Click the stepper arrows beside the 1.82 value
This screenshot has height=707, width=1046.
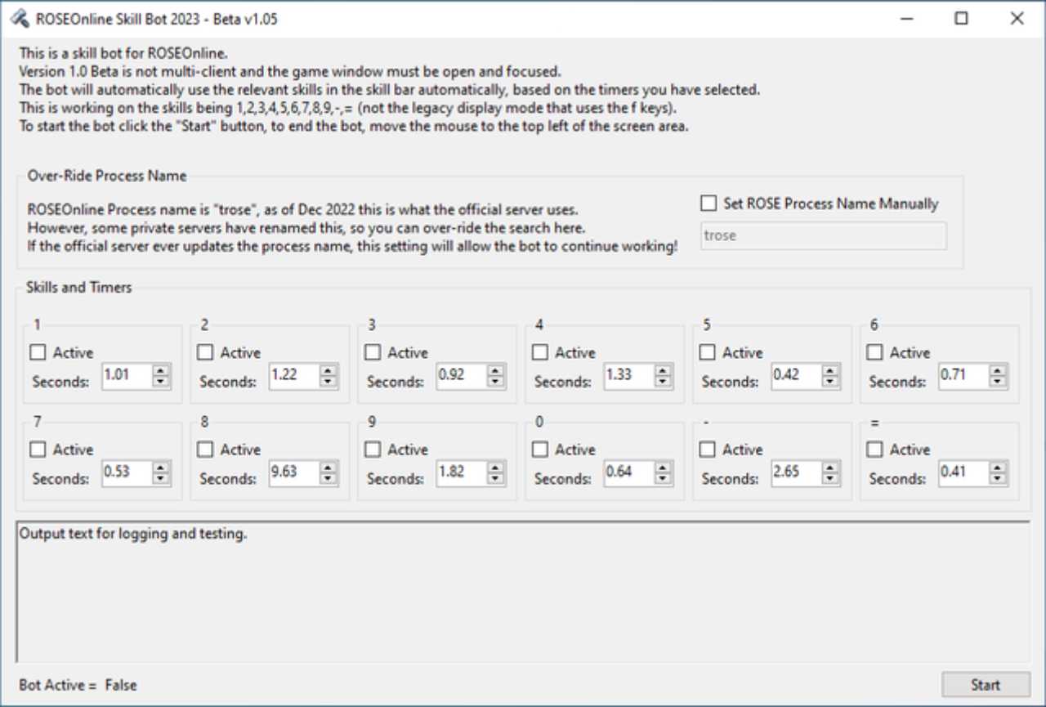496,473
